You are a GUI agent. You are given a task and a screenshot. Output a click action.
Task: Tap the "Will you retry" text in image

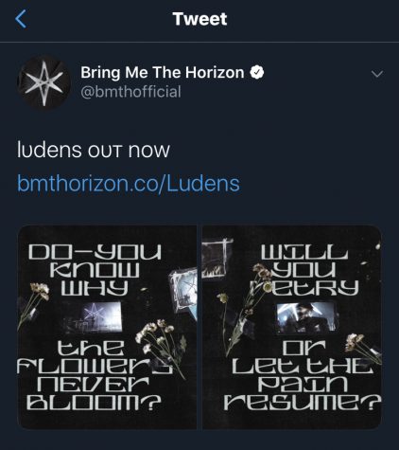point(304,270)
